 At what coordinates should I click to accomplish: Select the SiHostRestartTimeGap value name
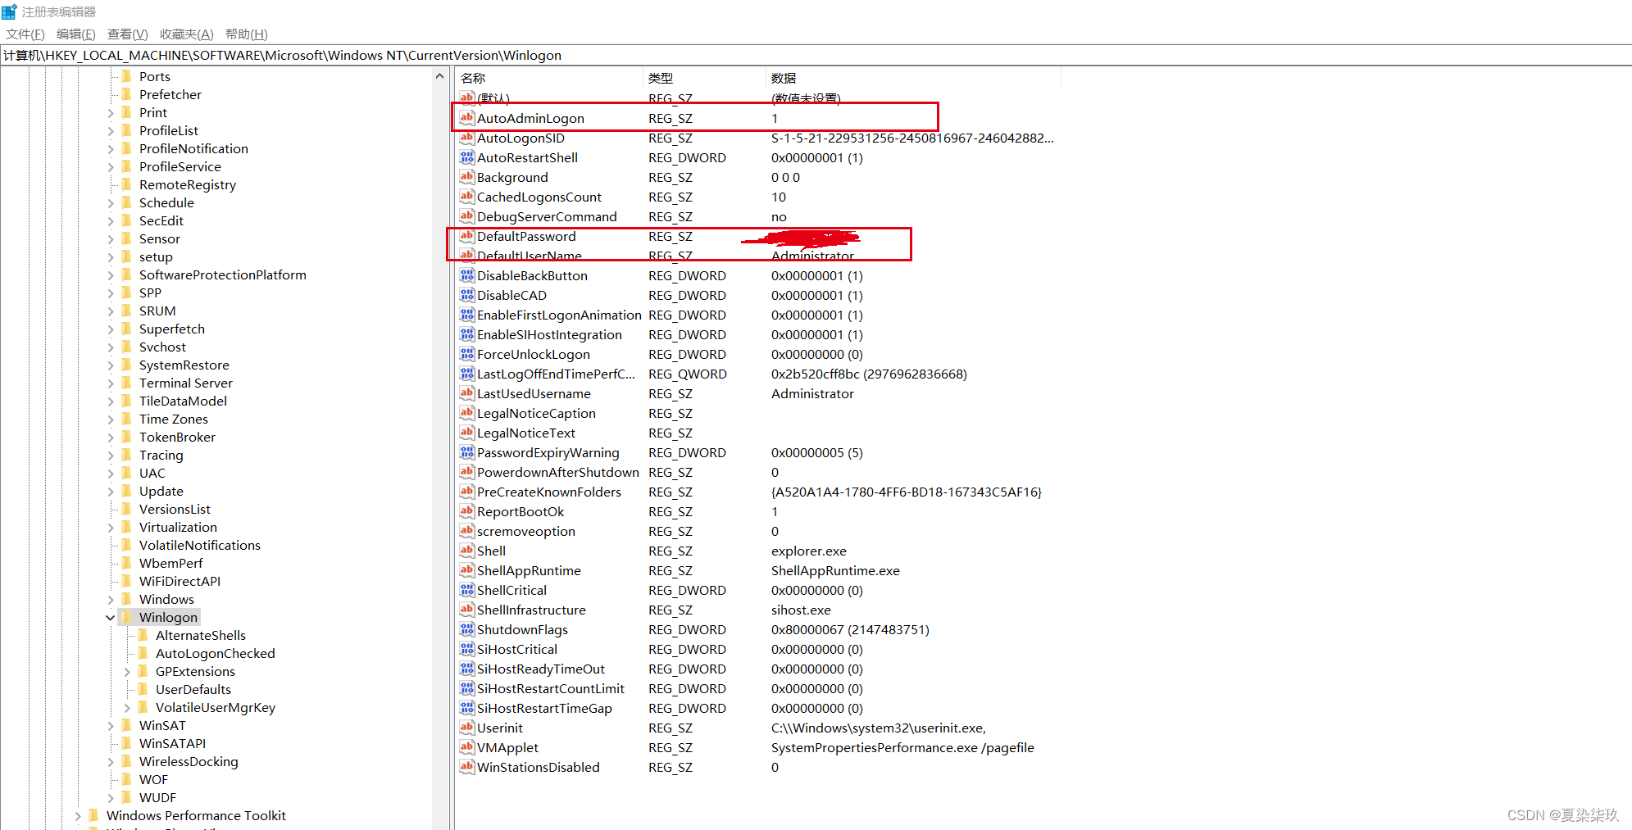point(544,708)
